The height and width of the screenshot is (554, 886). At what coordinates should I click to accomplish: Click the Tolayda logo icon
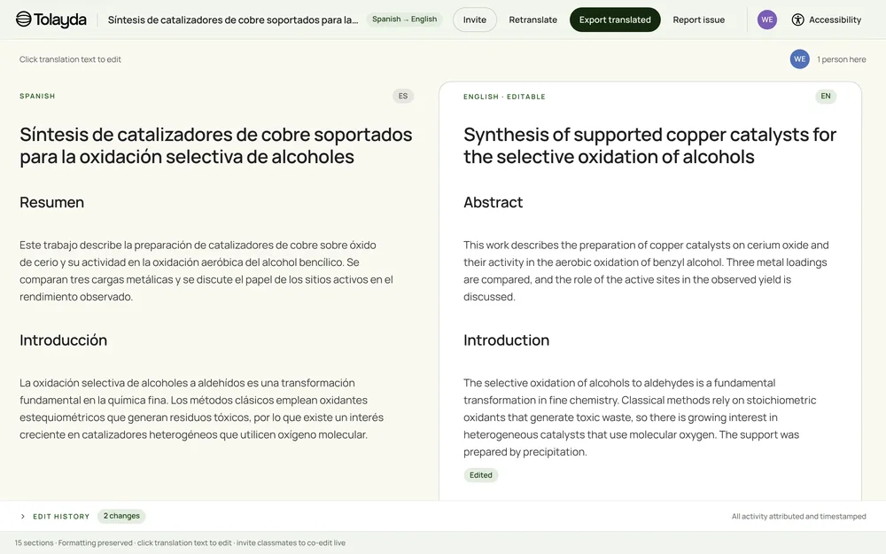[23, 20]
